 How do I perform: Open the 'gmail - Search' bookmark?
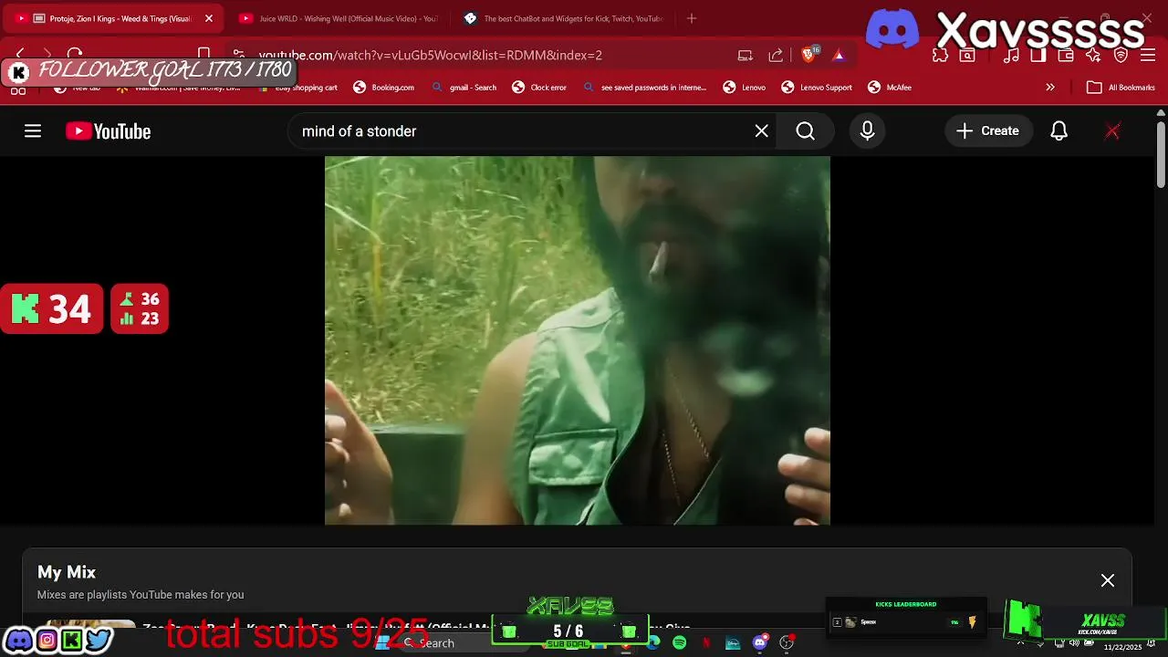[464, 88]
